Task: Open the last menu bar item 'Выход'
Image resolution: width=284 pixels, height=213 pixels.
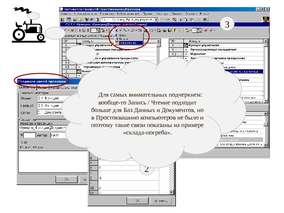Action: [x=204, y=14]
